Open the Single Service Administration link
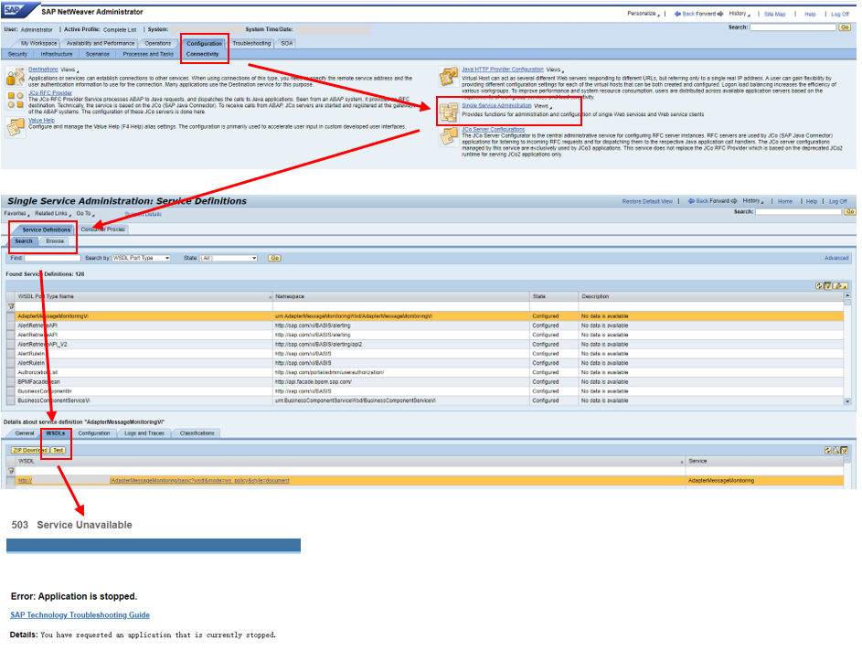Image resolution: width=862 pixels, height=651 pixels. point(496,105)
